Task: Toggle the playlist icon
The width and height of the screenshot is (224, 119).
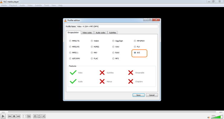Action: point(35,116)
